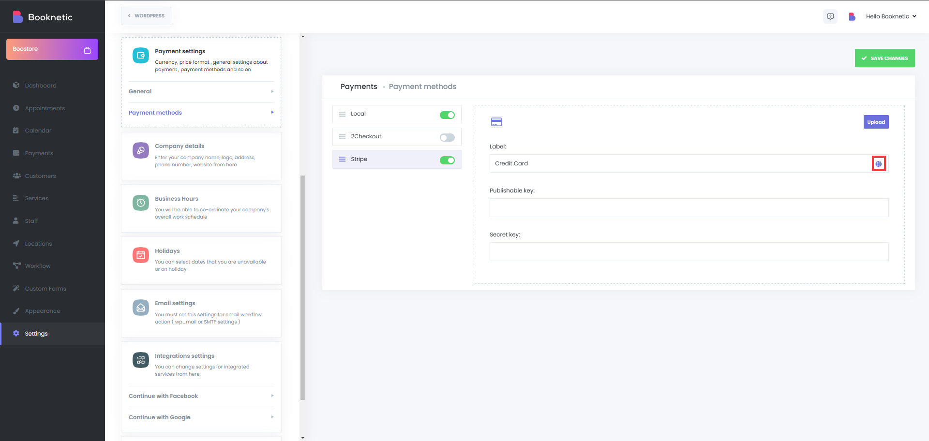Click the Upload button
The image size is (929, 441).
coord(876,122)
